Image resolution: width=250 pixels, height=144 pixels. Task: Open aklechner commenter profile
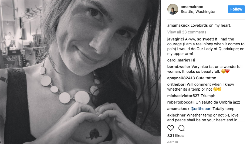(x=176, y=115)
